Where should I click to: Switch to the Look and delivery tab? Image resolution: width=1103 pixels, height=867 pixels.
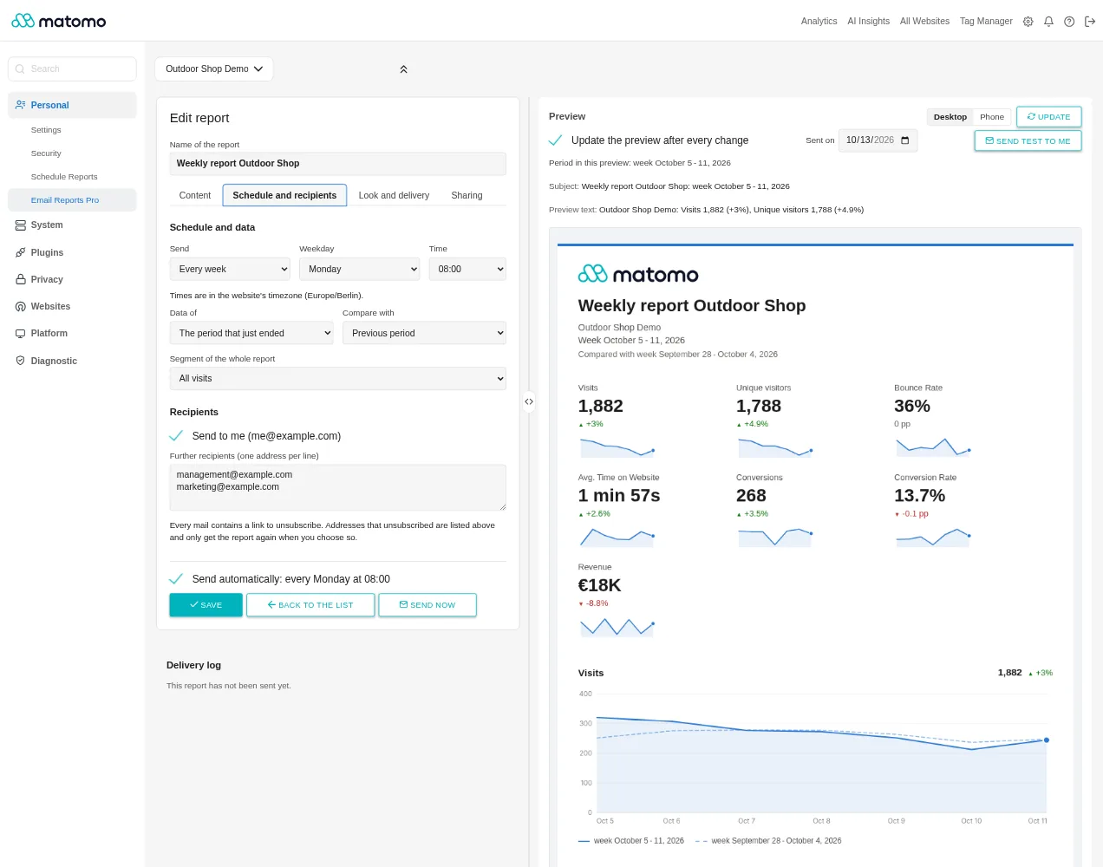[x=394, y=196]
